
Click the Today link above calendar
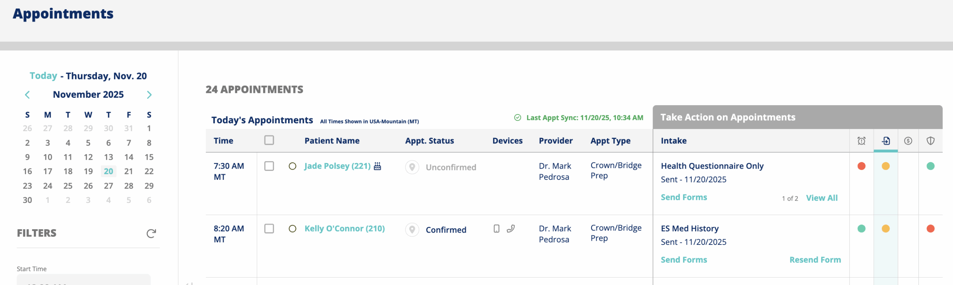coord(44,76)
